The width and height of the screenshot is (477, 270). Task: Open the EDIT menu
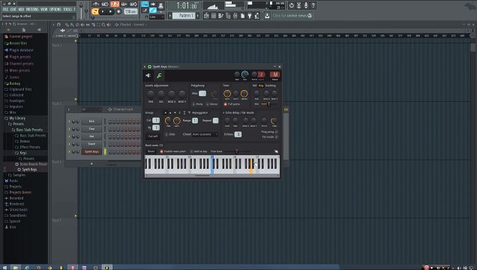tap(13, 10)
